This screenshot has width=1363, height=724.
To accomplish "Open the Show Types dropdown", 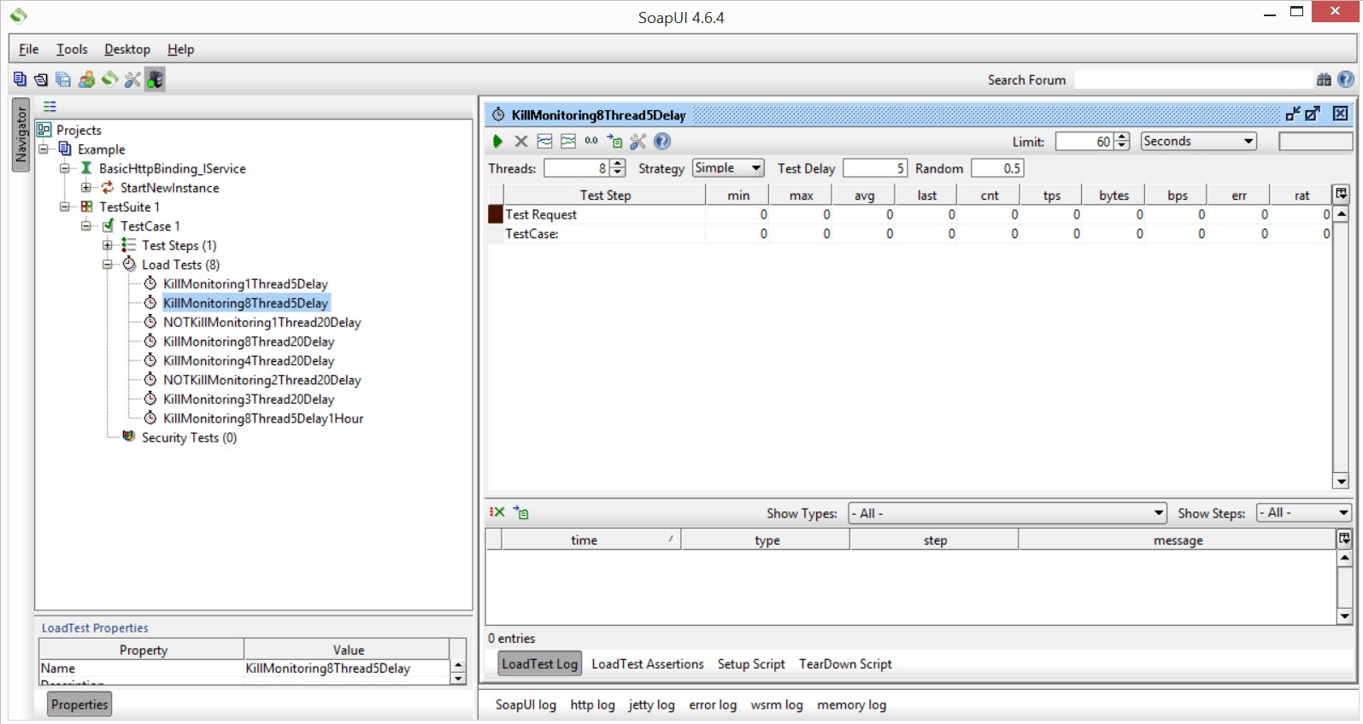I will [1008, 513].
